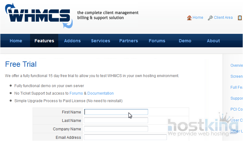This screenshot has height=141, width=243.
Task: Click the Email Address input field
Action: [x=125, y=137]
